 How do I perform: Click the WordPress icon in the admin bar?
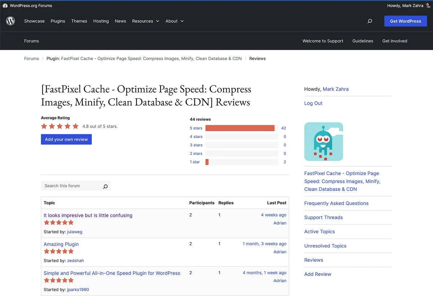(x=5, y=5)
